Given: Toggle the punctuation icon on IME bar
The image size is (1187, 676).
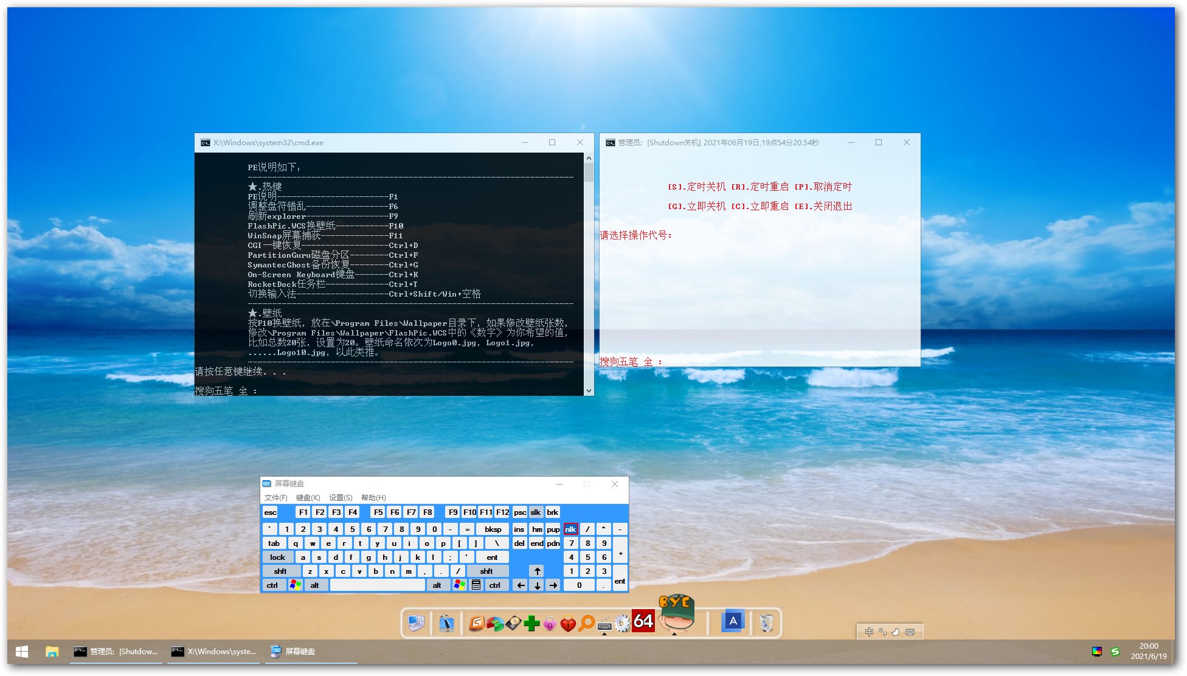Looking at the screenshot, I should (882, 632).
